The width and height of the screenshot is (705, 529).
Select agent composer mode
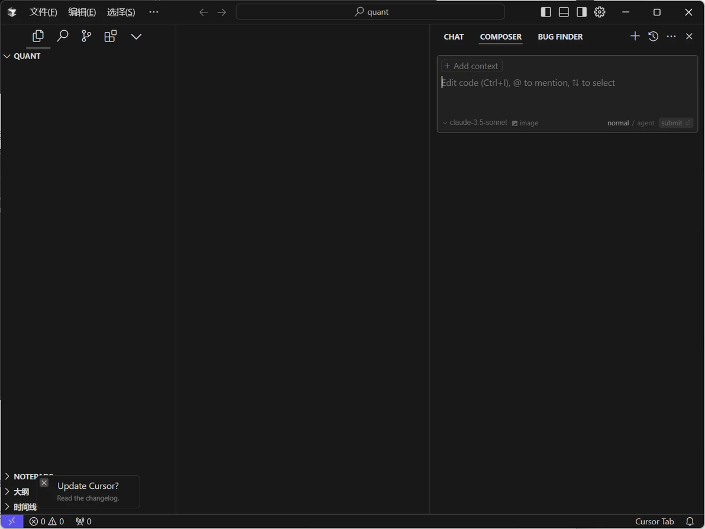pos(646,123)
